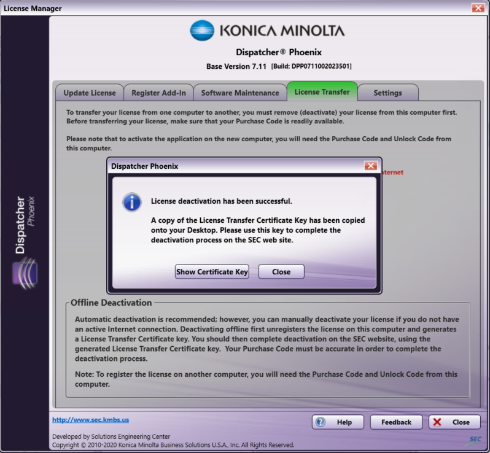Click Show Certificate Key button
The width and height of the screenshot is (490, 453).
click(x=212, y=271)
